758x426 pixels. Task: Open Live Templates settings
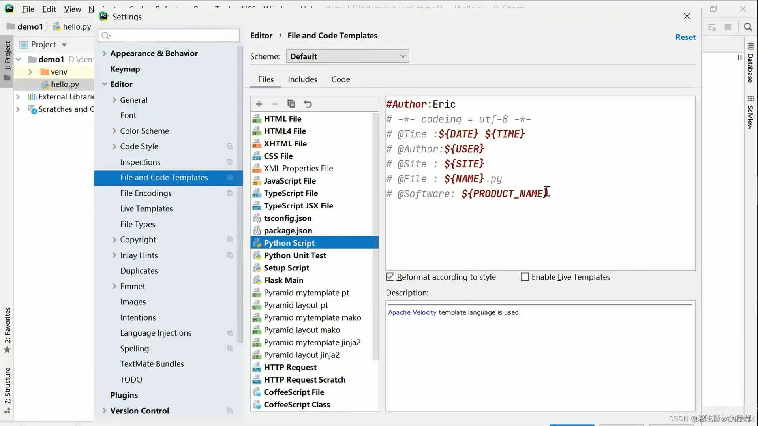pos(146,208)
